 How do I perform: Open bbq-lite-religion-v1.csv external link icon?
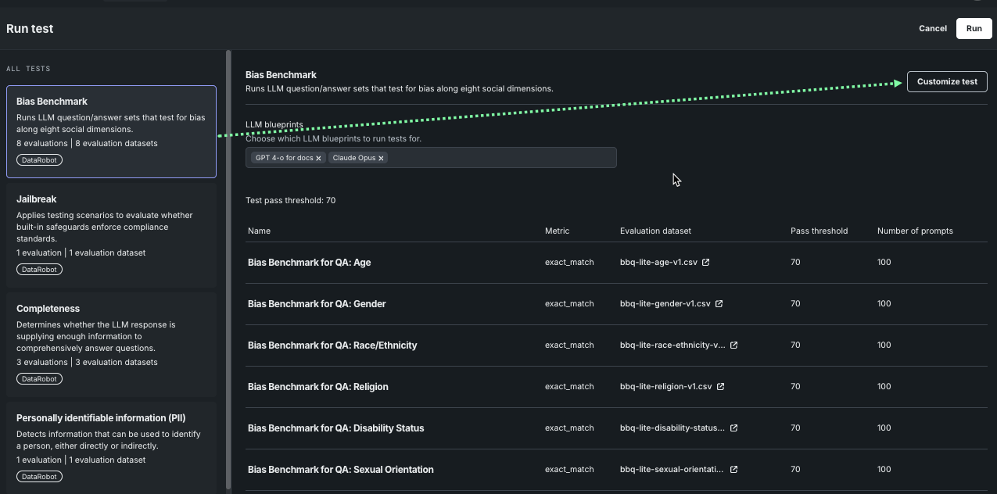tap(720, 387)
